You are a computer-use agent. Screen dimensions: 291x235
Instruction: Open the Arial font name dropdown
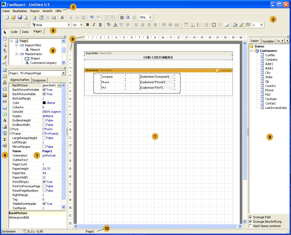point(69,25)
